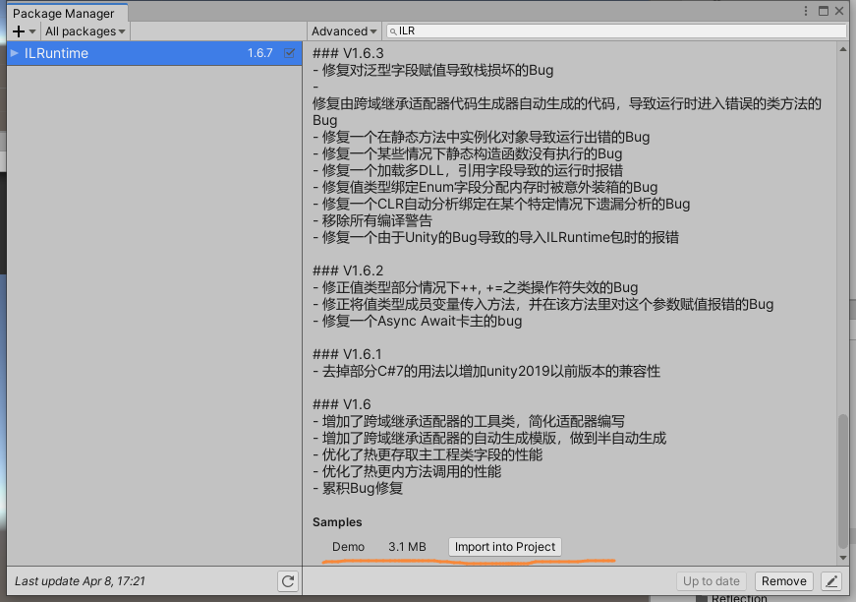Open the vertical ellipsis window menu
Viewport: 856px width, 602px height.
[x=805, y=9]
